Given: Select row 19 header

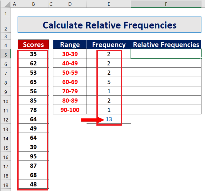Looking at the screenshot, I should tap(6, 184).
